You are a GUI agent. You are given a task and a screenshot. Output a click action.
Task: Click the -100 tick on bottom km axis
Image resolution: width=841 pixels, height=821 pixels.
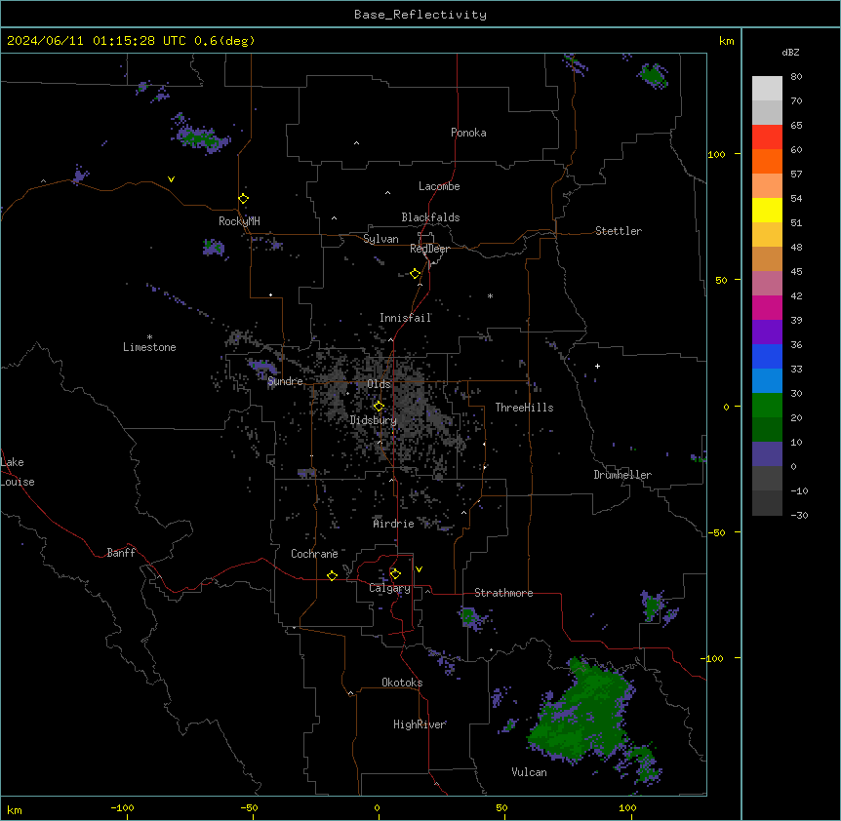(122, 807)
